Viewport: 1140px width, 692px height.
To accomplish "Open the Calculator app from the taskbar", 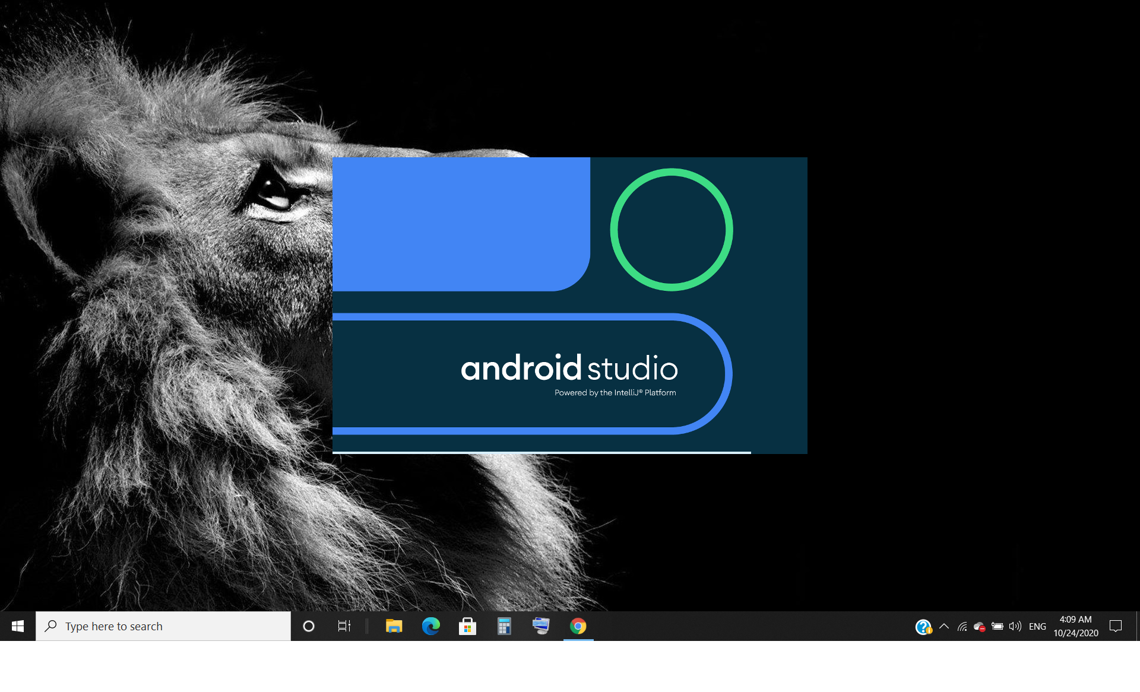I will tap(504, 626).
